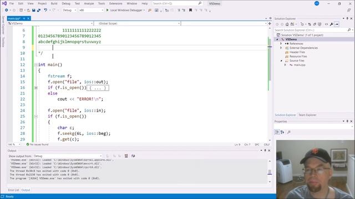Image resolution: width=355 pixels, height=199 pixels.
Task: Click the user account avatar icon
Action: point(317,3)
